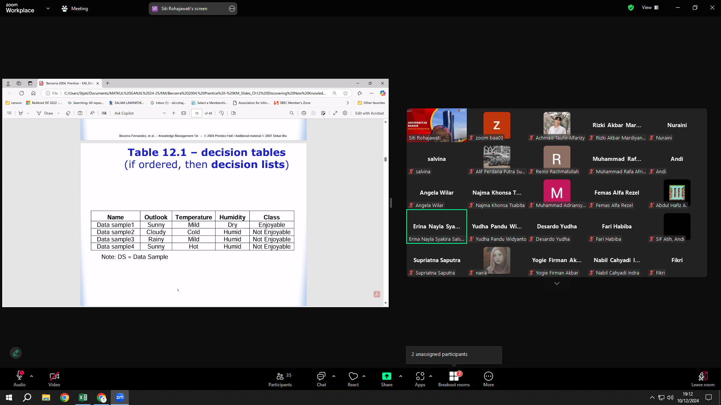
Task: Click the page number input field
Action: click(x=197, y=113)
